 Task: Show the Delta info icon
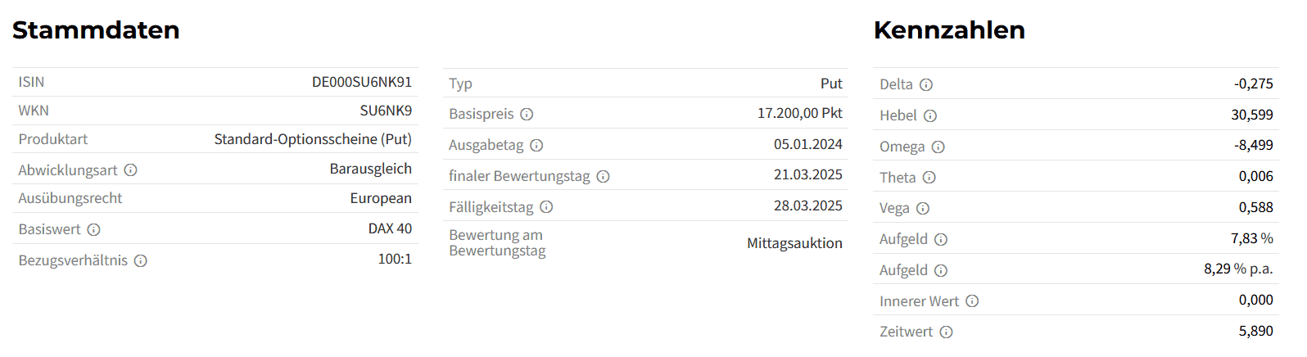(926, 85)
